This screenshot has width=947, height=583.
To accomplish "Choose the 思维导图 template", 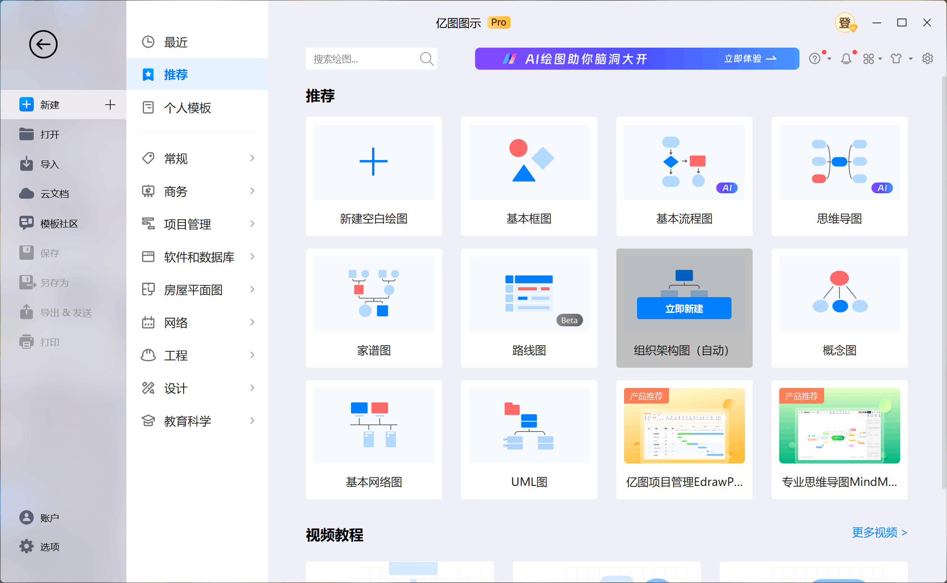I will click(x=839, y=176).
